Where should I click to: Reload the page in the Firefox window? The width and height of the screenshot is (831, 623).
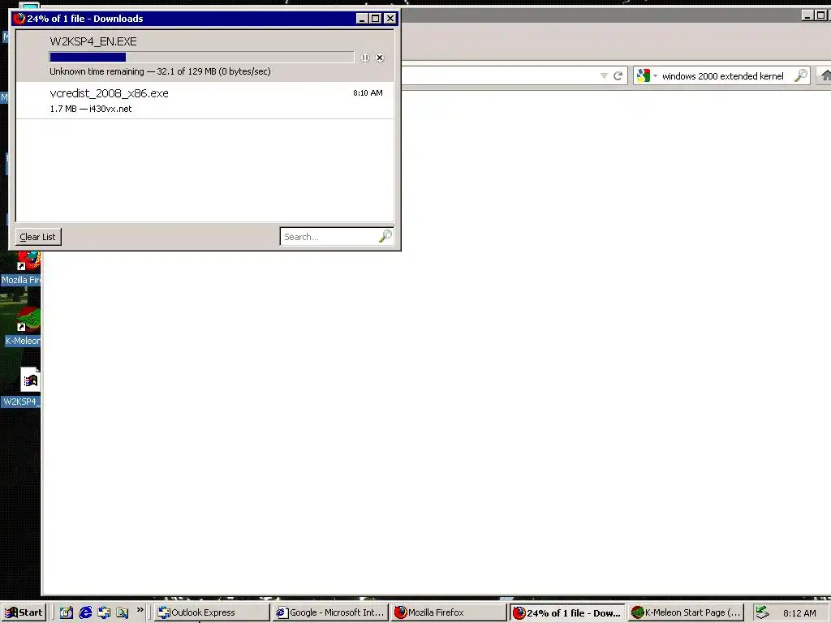pos(618,75)
